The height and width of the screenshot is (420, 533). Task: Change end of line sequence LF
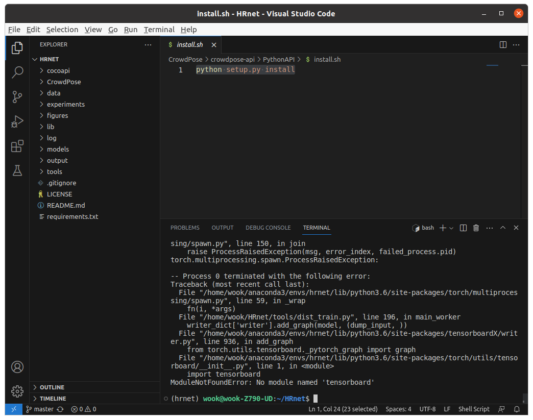pyautogui.click(x=447, y=409)
